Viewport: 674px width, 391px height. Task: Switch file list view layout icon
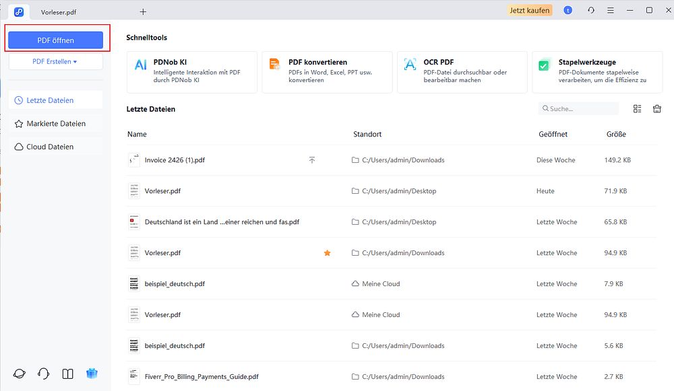coord(637,109)
